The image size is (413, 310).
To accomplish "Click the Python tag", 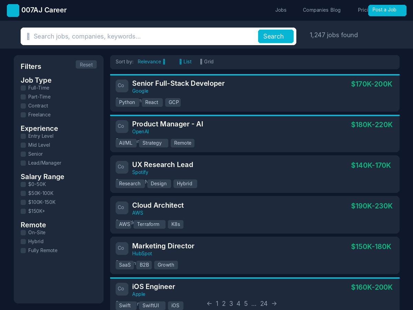I will pyautogui.click(x=127, y=102).
